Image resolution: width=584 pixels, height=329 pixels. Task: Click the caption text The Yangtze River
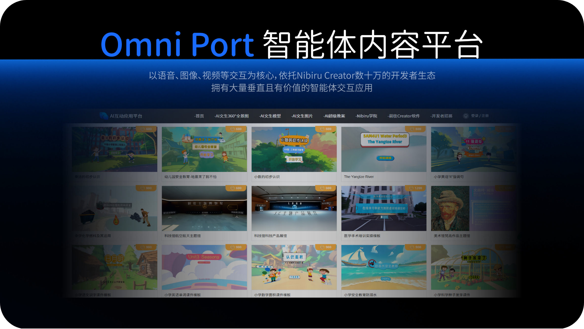[359, 177]
